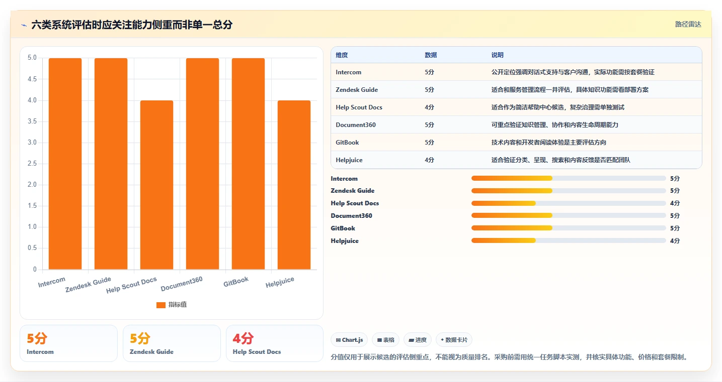The height and width of the screenshot is (382, 722).
Task: Click the Document360 x-axis label
Action: click(x=182, y=284)
